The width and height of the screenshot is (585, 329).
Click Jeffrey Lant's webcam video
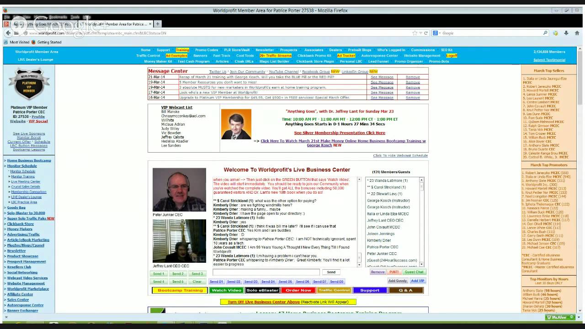[179, 241]
